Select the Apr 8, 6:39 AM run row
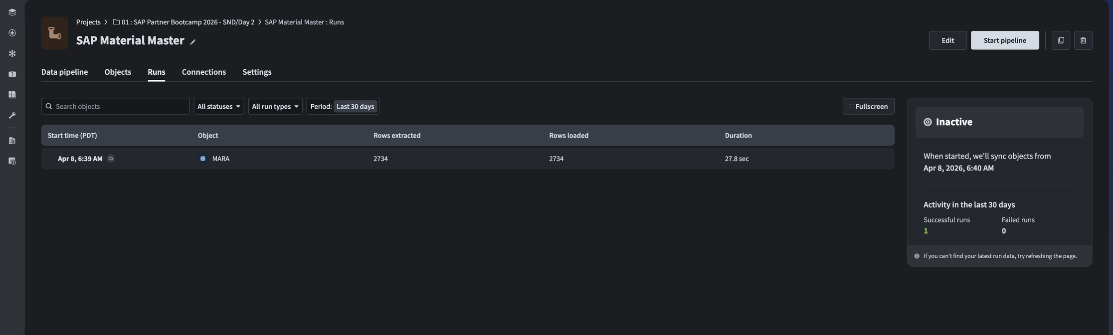This screenshot has width=1113, height=335. [468, 159]
